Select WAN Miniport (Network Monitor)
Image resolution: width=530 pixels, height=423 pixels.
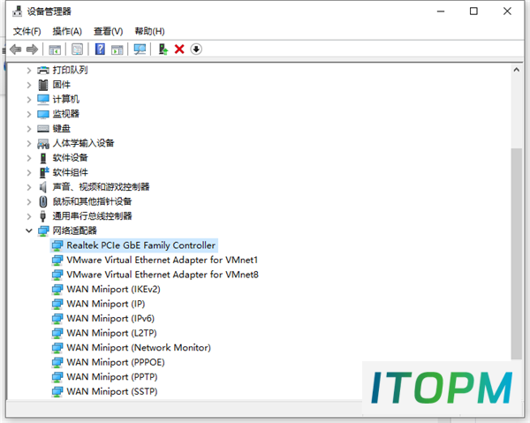point(139,348)
